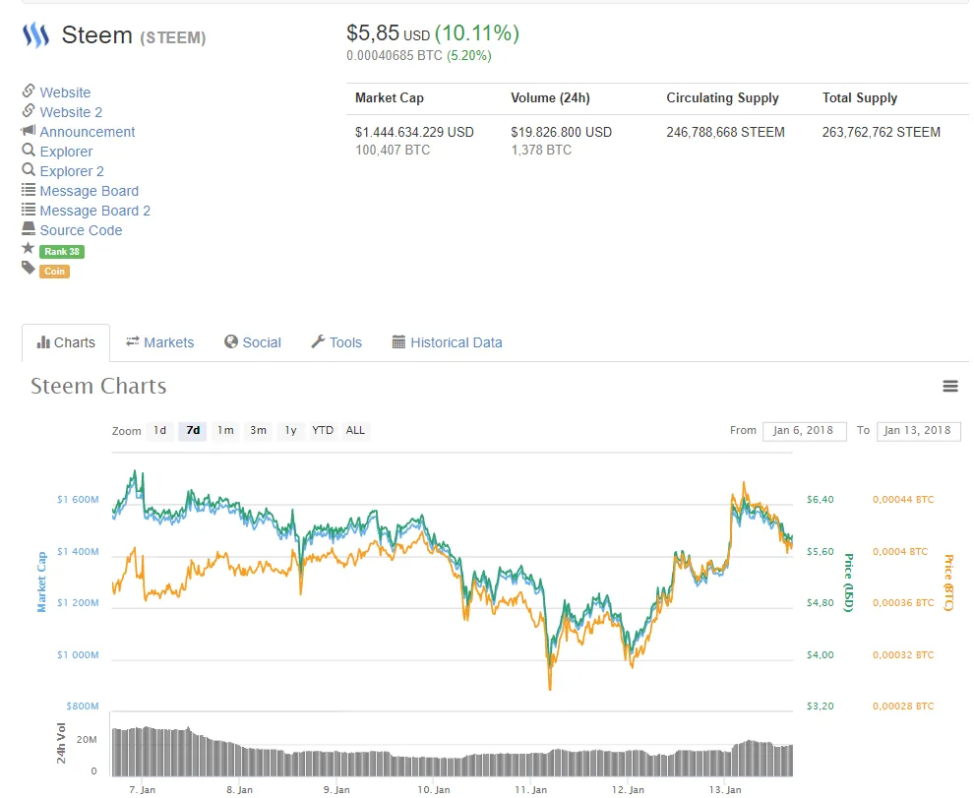Click the Steem Charts heading

[x=98, y=387]
